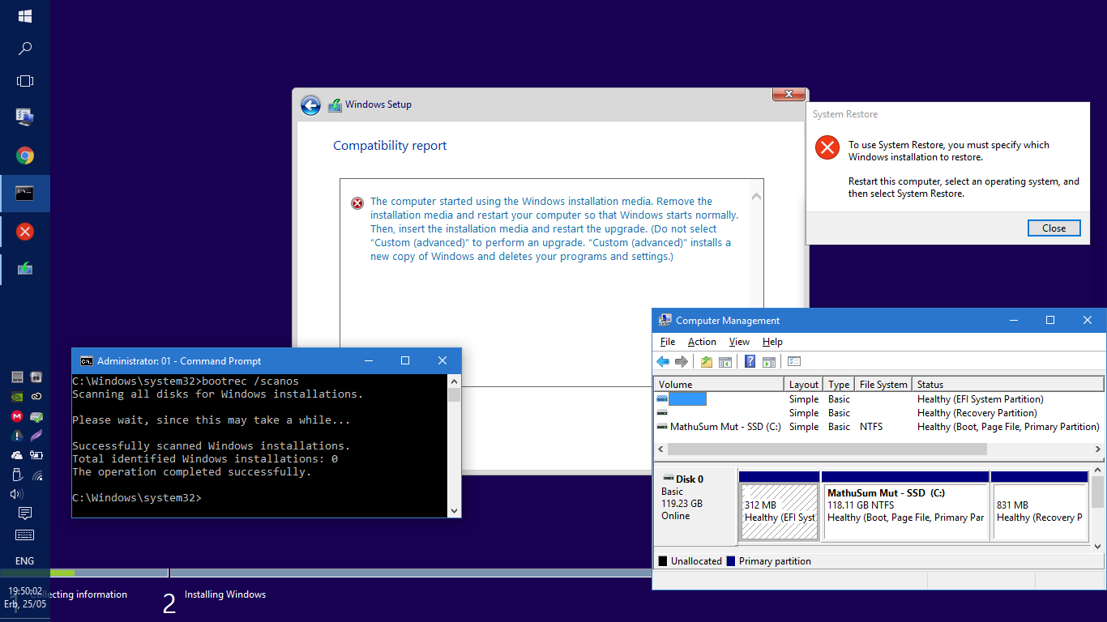Switch to Command Prompt taskbar icon
This screenshot has height=622, width=1107.
tap(25, 193)
